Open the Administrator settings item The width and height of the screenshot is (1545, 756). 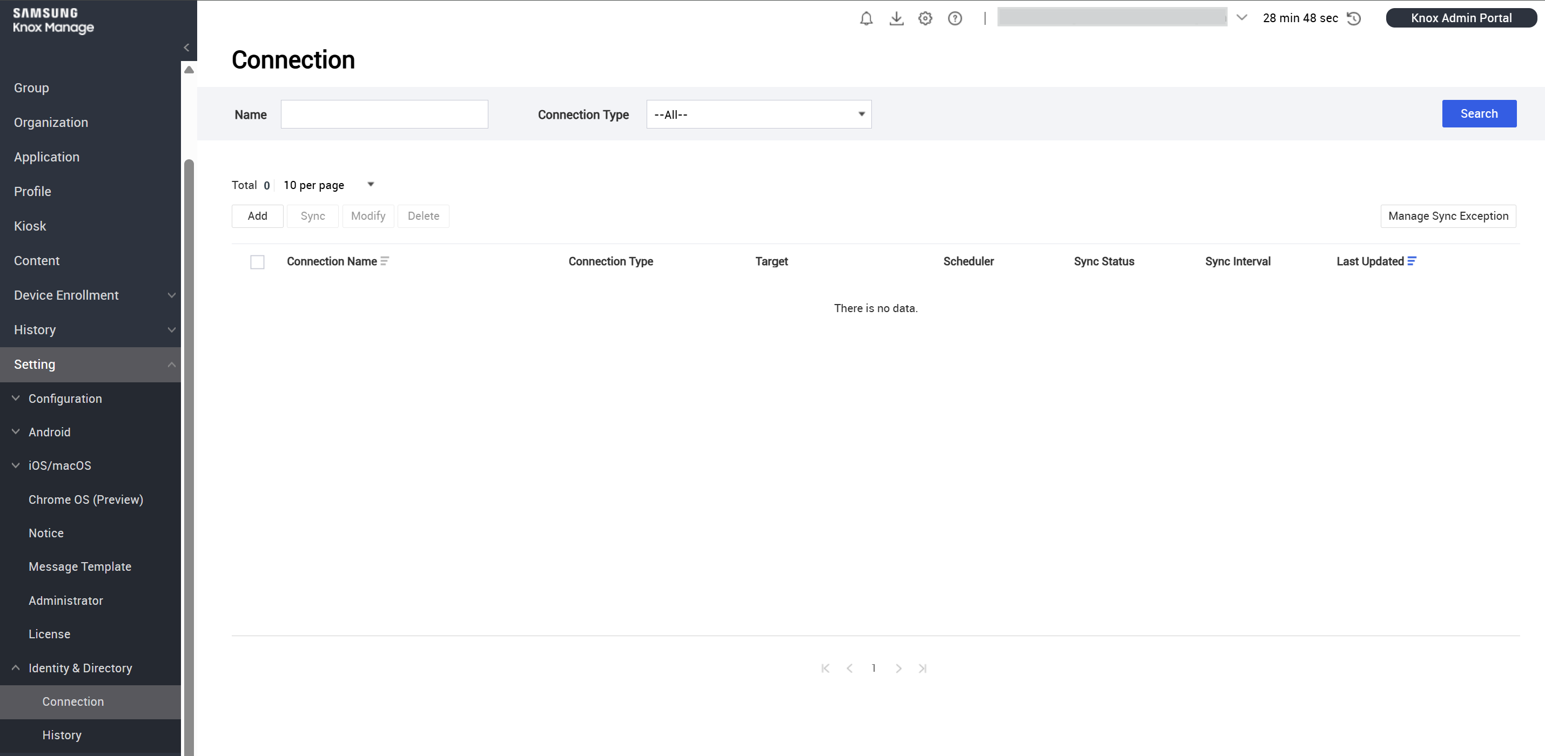pyautogui.click(x=66, y=600)
